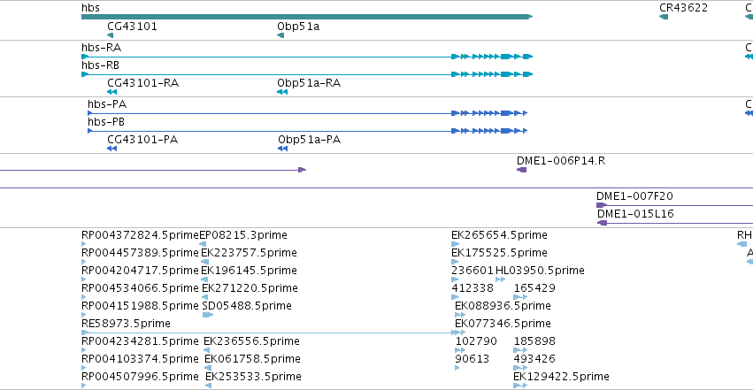Select the RP004457389.5prime label
This screenshot has height=390, width=753.
[x=140, y=253]
